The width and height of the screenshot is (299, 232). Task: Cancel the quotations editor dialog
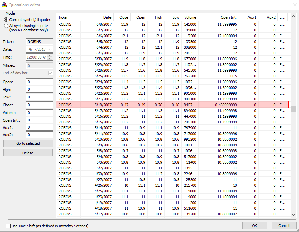tap(284, 226)
